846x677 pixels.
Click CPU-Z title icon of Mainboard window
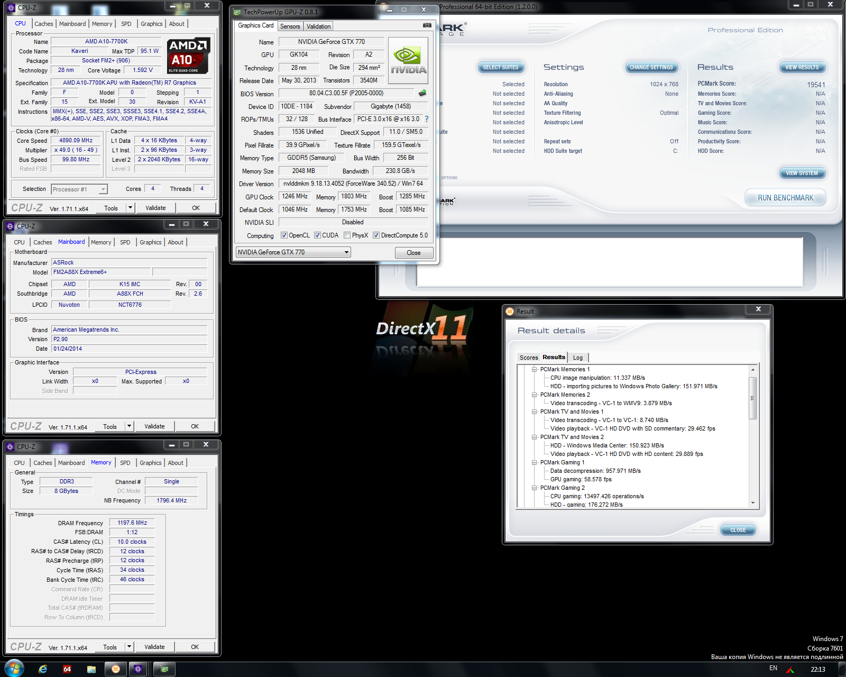[10, 226]
